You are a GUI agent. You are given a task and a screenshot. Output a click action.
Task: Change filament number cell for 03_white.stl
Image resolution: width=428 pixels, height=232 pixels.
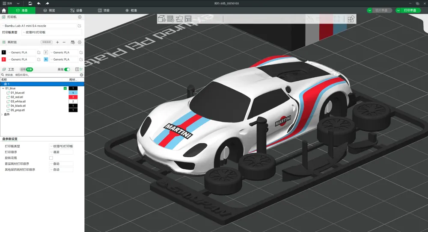73,101
